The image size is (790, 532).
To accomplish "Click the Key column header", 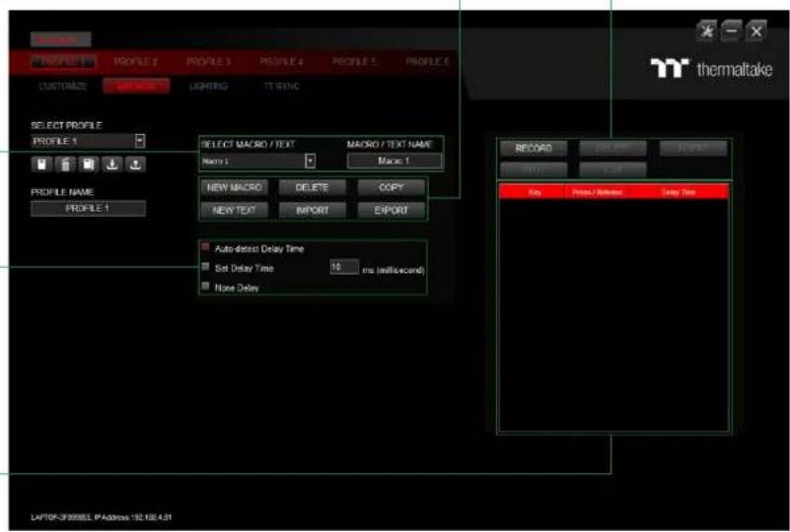I will click(535, 192).
